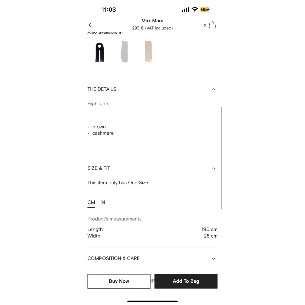Switch measurements to the CM tab
The height and width of the screenshot is (305, 305).
pos(91,203)
